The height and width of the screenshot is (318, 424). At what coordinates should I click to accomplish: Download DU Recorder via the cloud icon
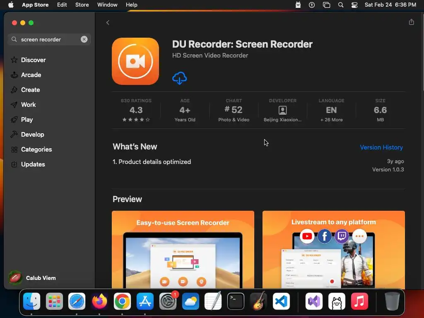tap(179, 78)
